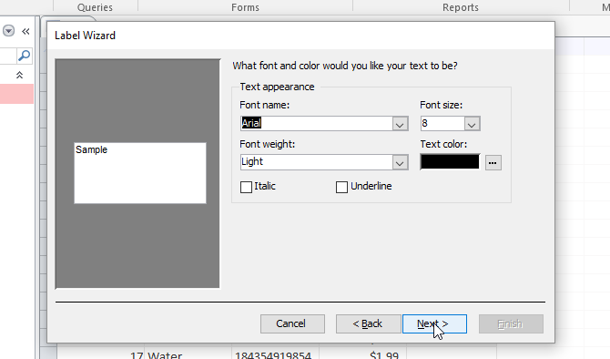Viewport: 610px width, 359px height.
Task: Collapse the group using the double-up arrow
Action: (19, 75)
